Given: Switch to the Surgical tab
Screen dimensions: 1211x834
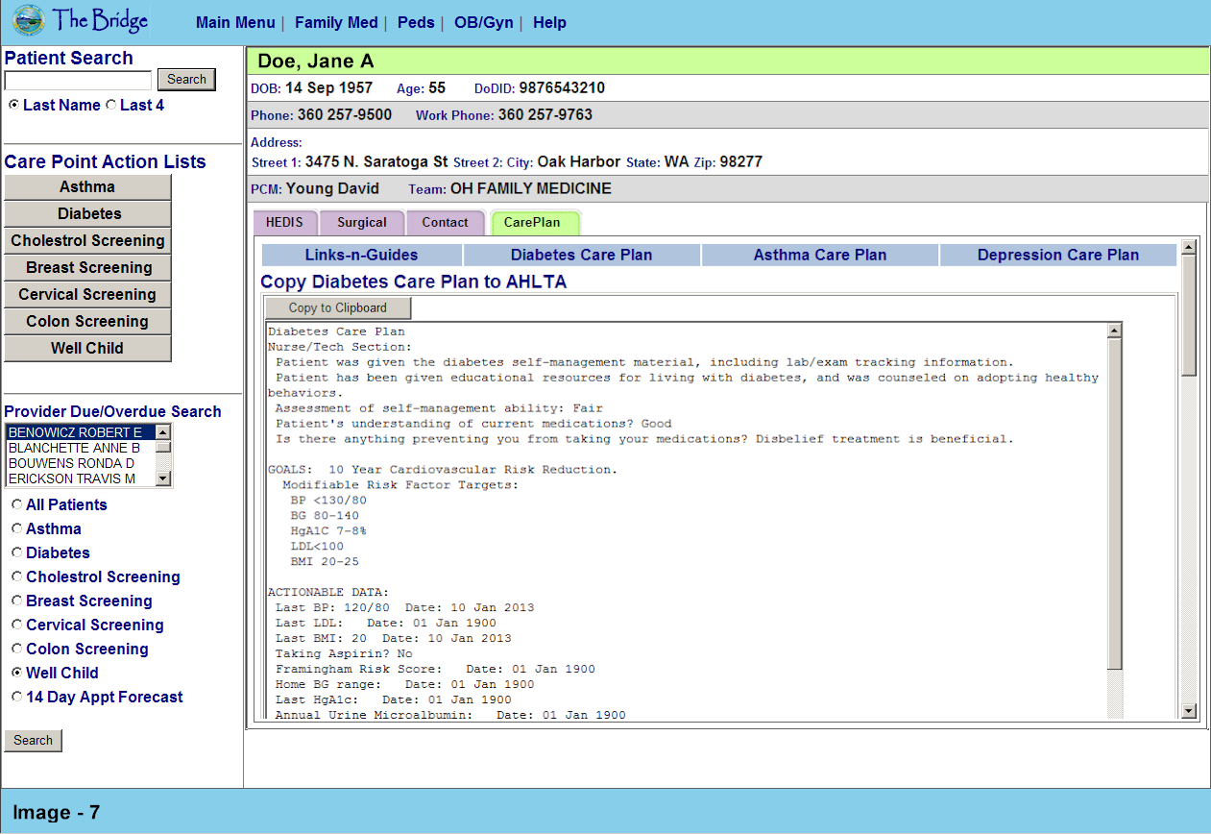Looking at the screenshot, I should (362, 223).
